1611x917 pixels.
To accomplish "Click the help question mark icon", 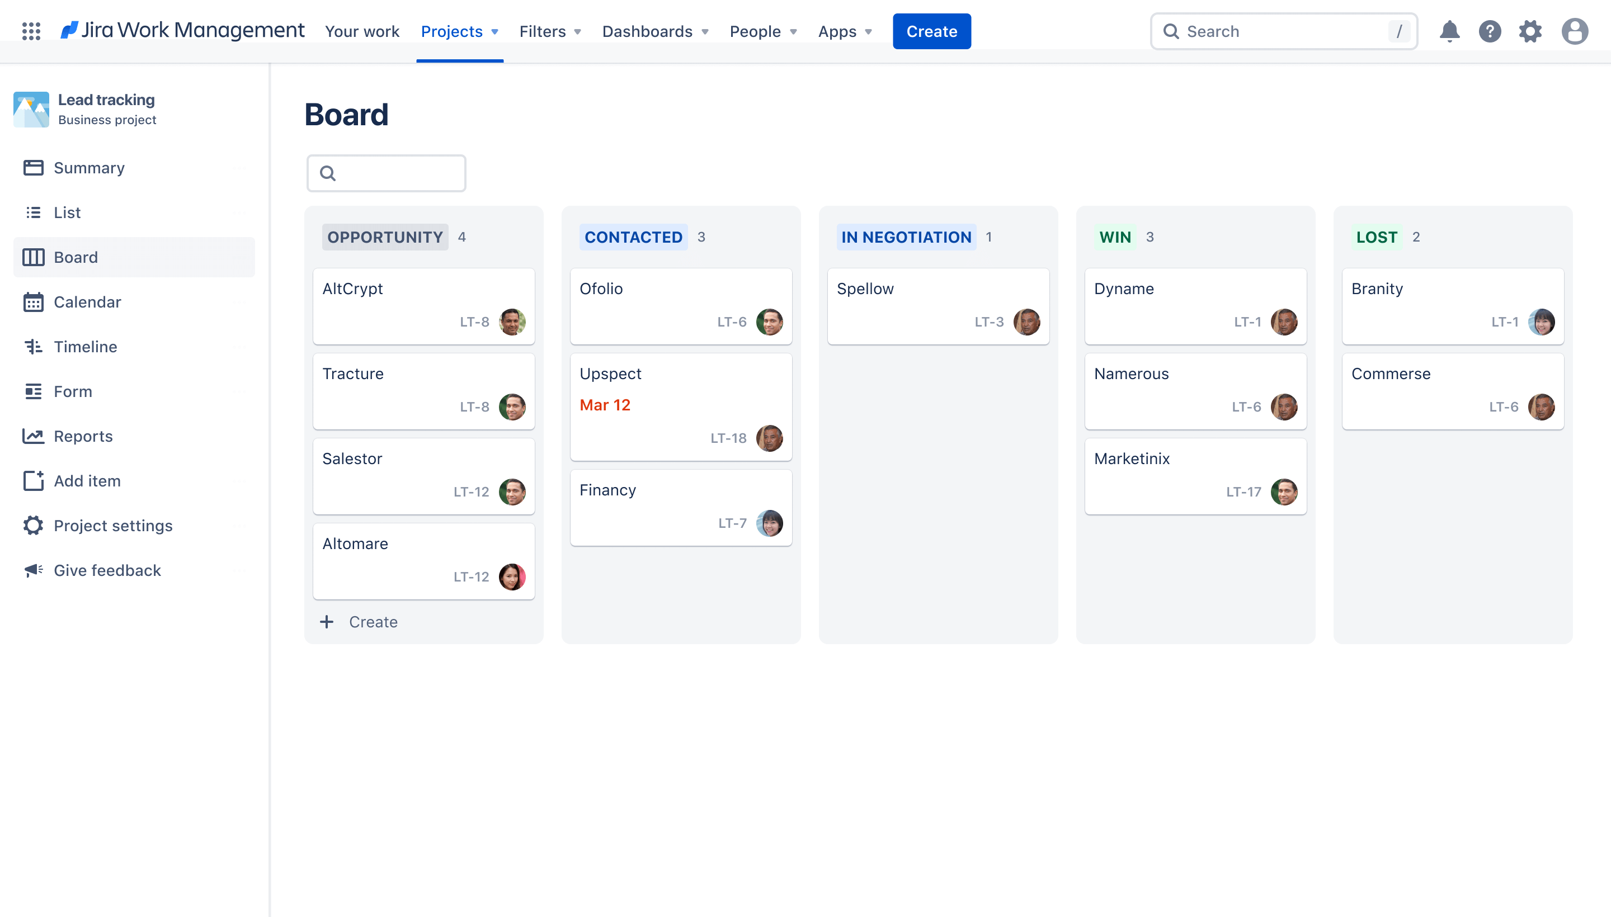I will tap(1490, 31).
